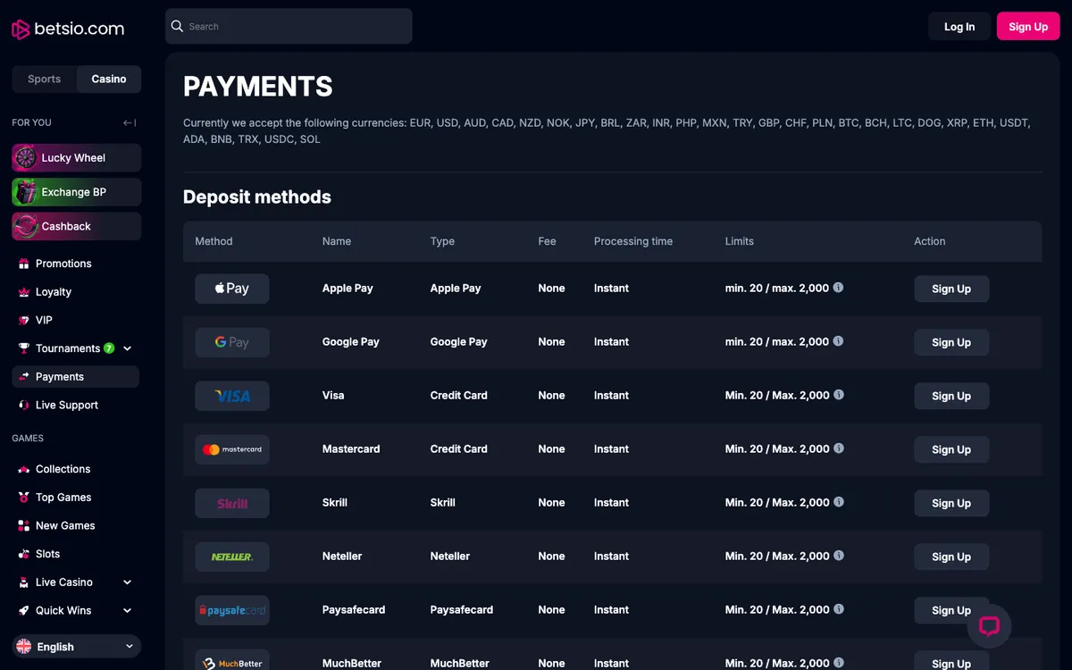The width and height of the screenshot is (1072, 670).
Task: Click the "Limits" column header
Action: coord(740,241)
